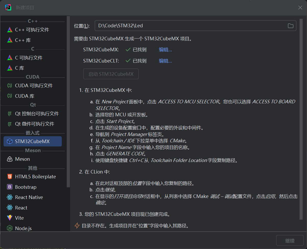Viewport: 307px width, 249px height.
Task: Select C 库 project type
Action: 33,68
